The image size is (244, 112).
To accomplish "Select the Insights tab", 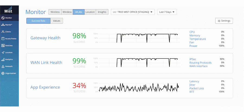I will (102, 12).
